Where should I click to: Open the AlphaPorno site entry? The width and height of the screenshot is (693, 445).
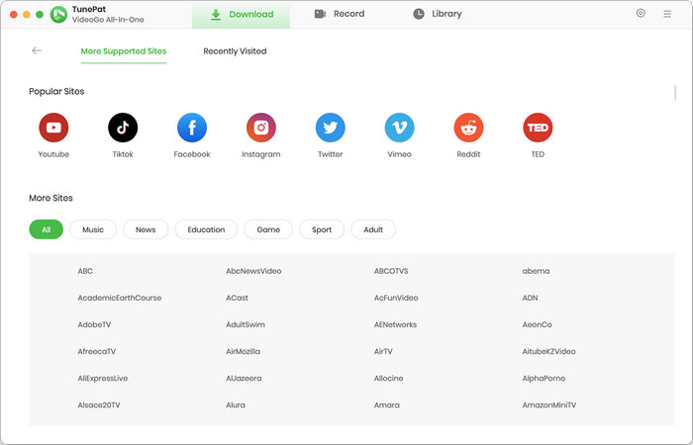tap(544, 379)
